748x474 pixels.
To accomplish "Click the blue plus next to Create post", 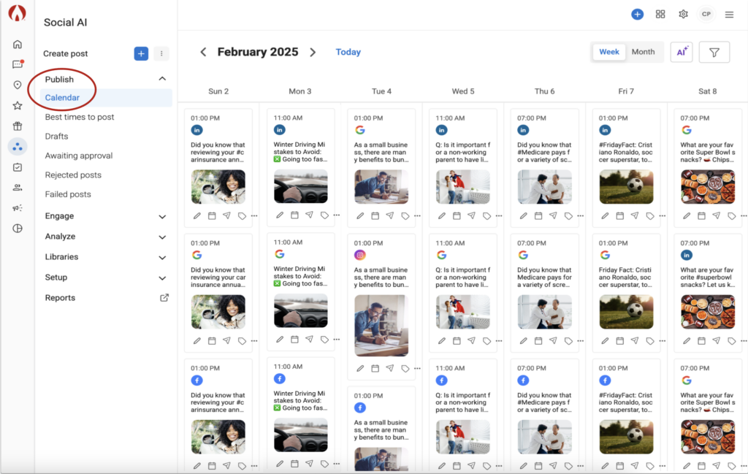I will coord(141,53).
